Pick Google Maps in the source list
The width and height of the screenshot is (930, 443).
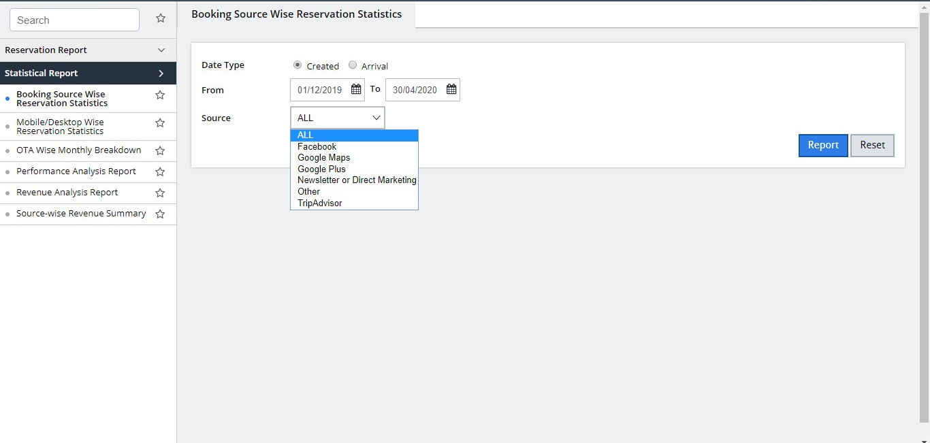coord(323,158)
